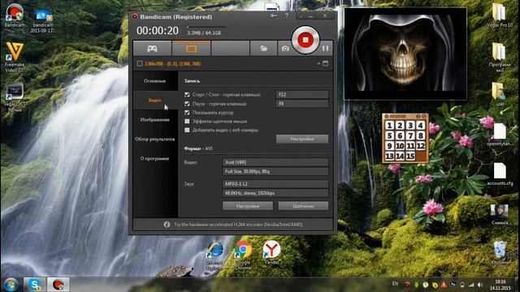Click the orange warning triangle tray icon
This screenshot has width=520, height=292.
coord(444,285)
